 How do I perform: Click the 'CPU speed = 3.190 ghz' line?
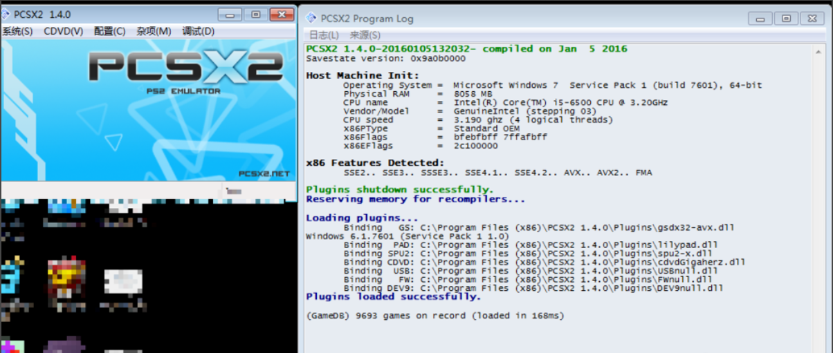coord(477,120)
